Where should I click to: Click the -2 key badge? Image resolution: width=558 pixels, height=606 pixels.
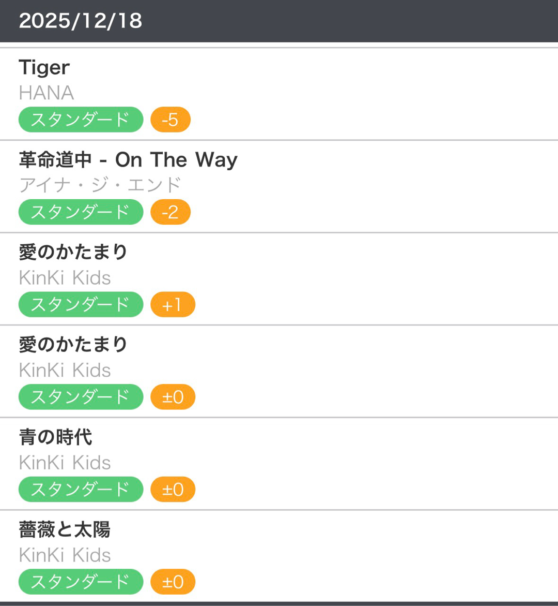click(x=171, y=212)
